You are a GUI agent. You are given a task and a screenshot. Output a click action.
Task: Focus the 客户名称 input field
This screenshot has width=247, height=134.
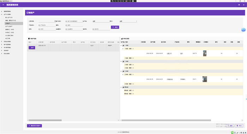point(74,21)
